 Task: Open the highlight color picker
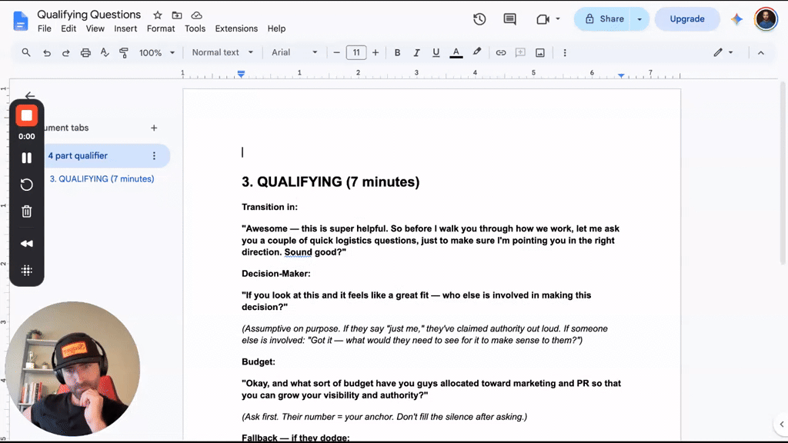[477, 52]
